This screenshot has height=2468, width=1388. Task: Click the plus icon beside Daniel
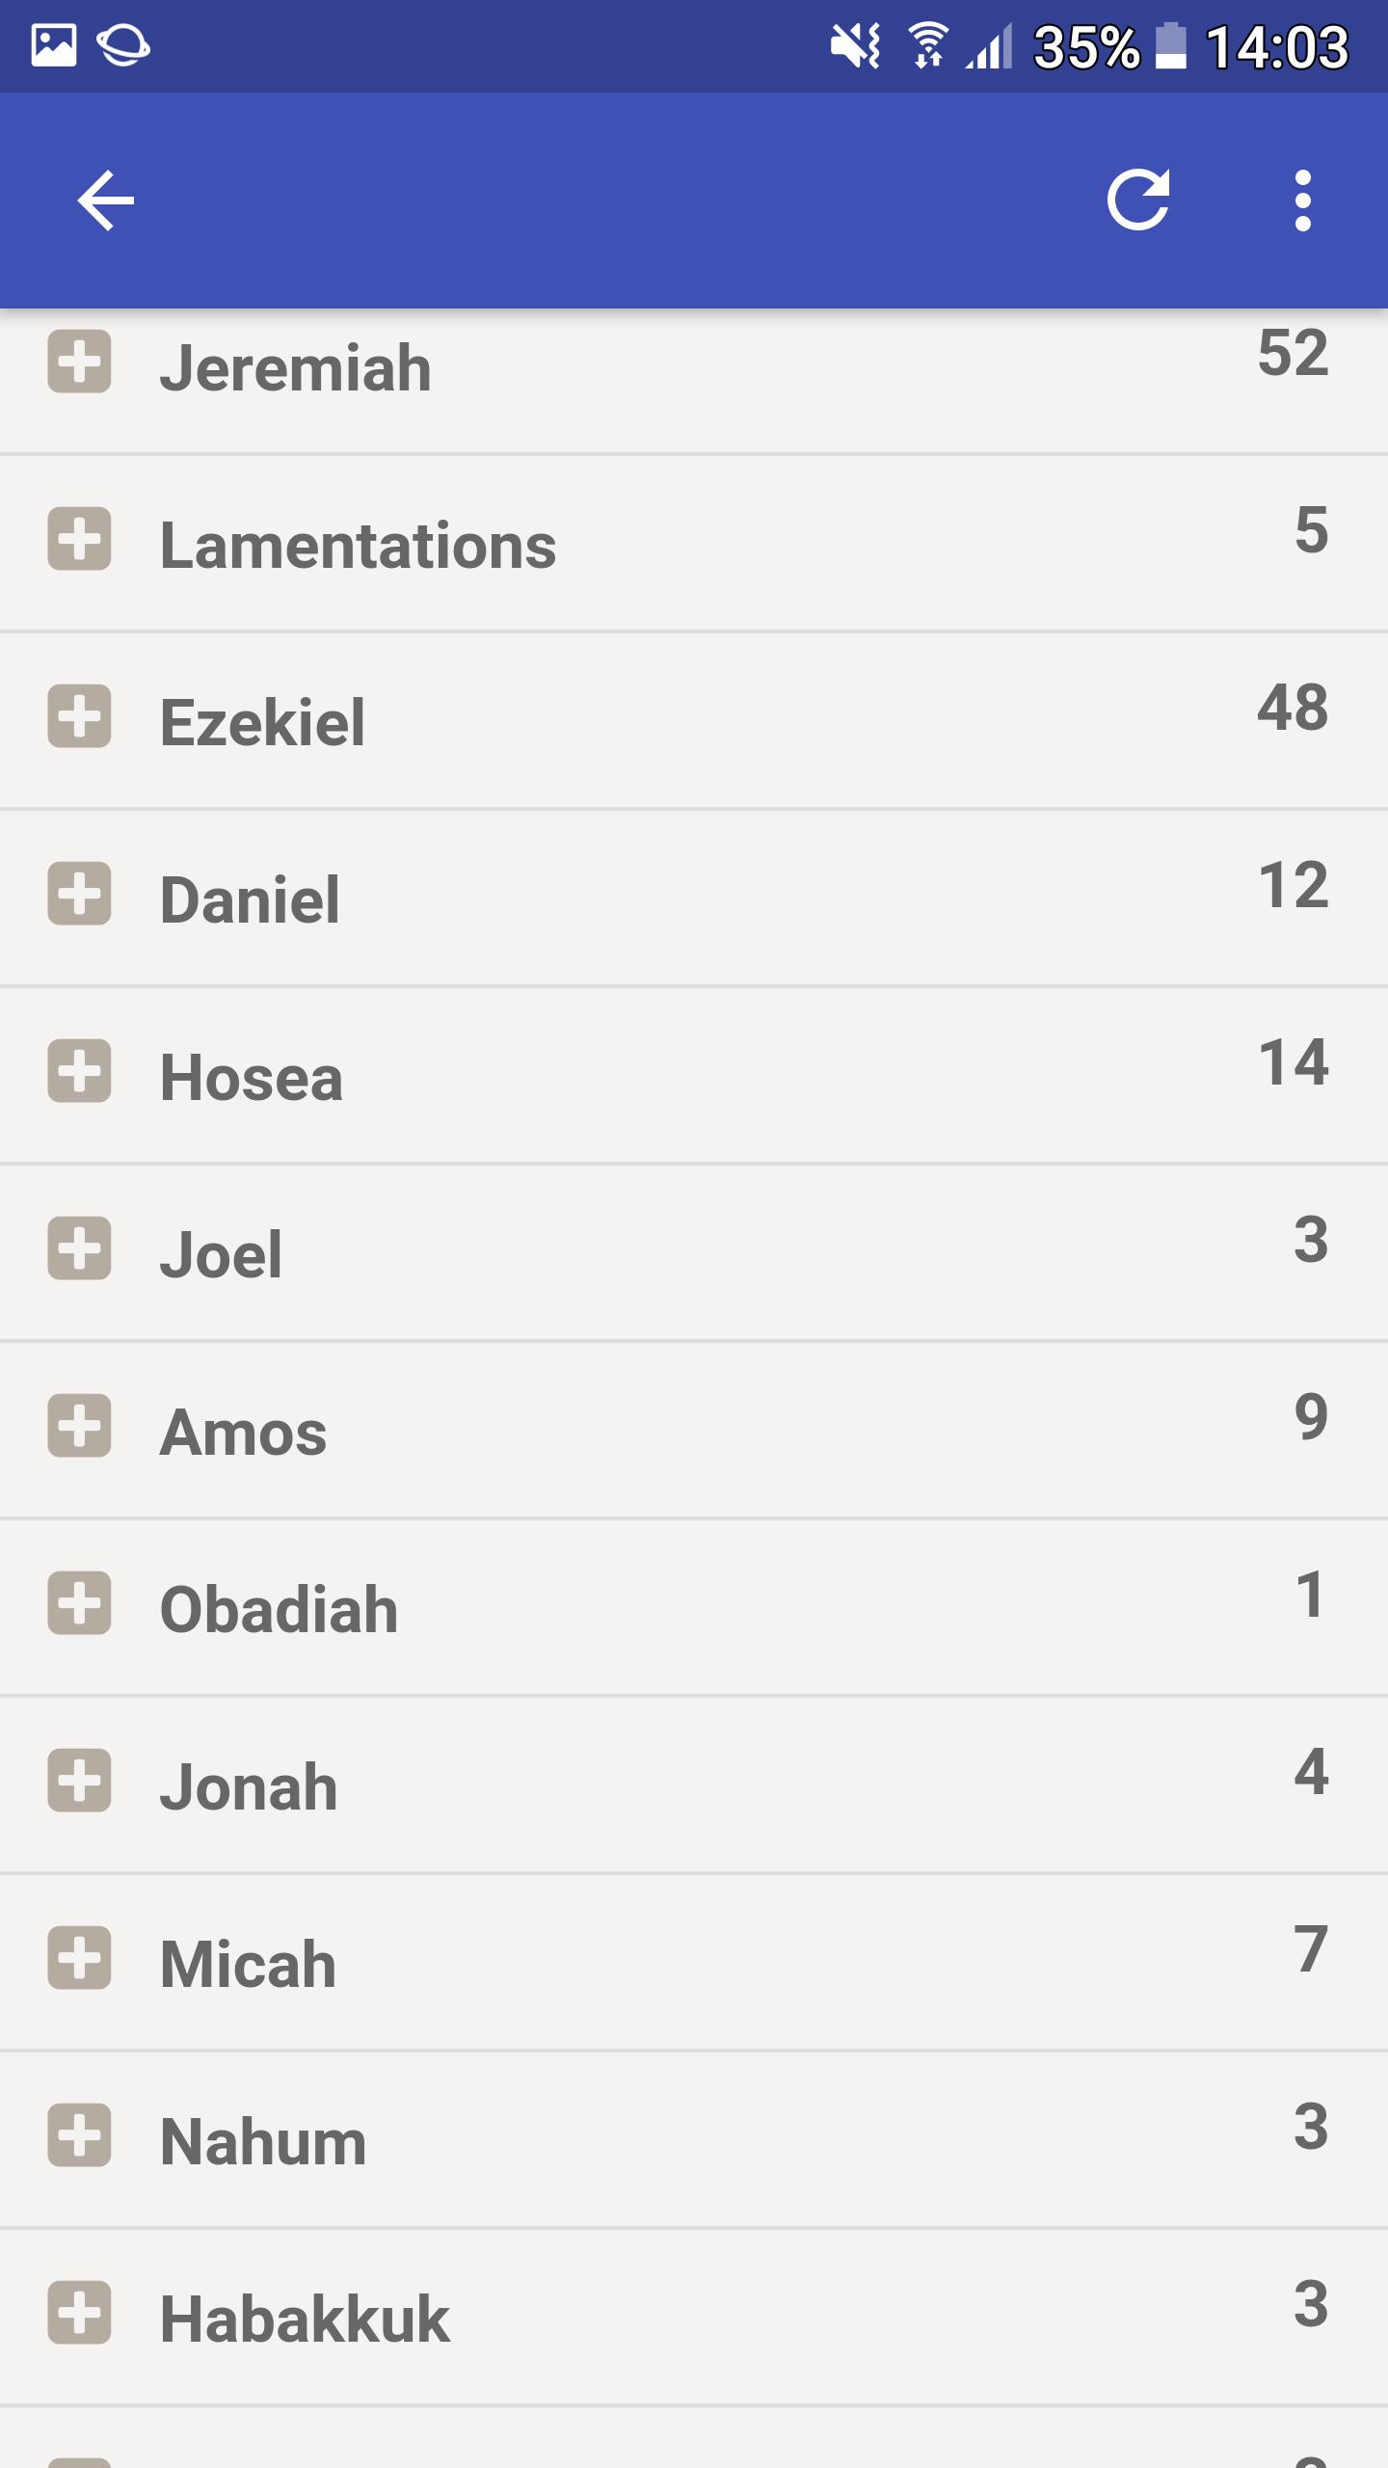(79, 894)
